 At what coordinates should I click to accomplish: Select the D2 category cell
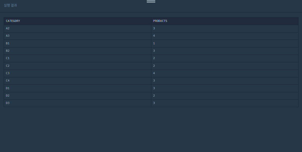tap(77, 96)
